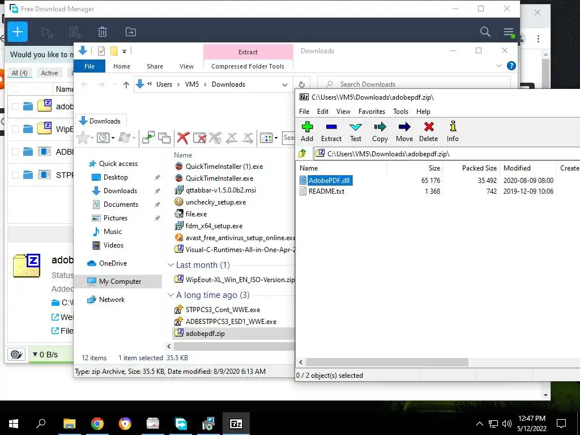Open the Explorer address bar history dropdown

pyautogui.click(x=285, y=85)
